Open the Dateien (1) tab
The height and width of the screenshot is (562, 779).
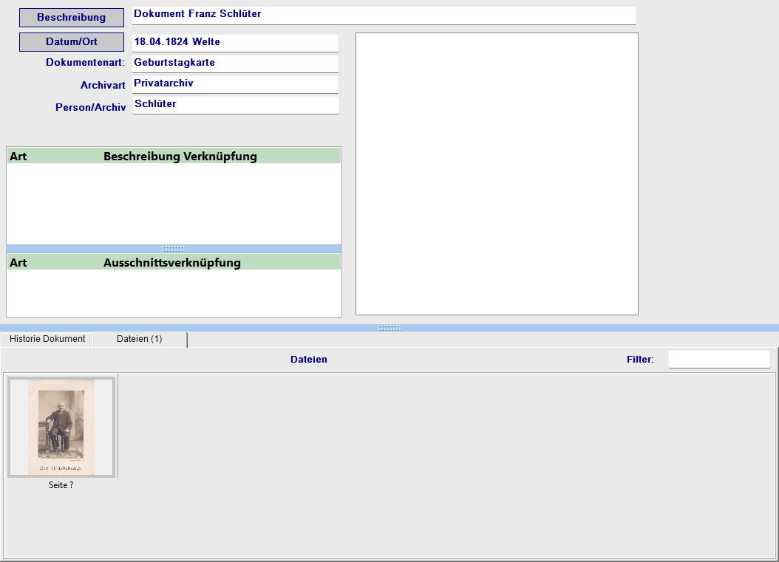pyautogui.click(x=139, y=339)
